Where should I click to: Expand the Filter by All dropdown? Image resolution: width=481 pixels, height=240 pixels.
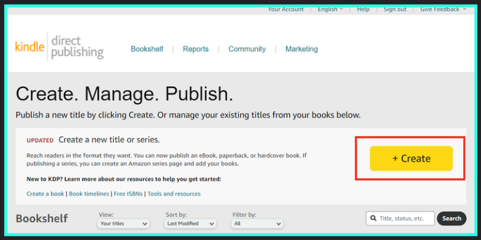(x=257, y=224)
